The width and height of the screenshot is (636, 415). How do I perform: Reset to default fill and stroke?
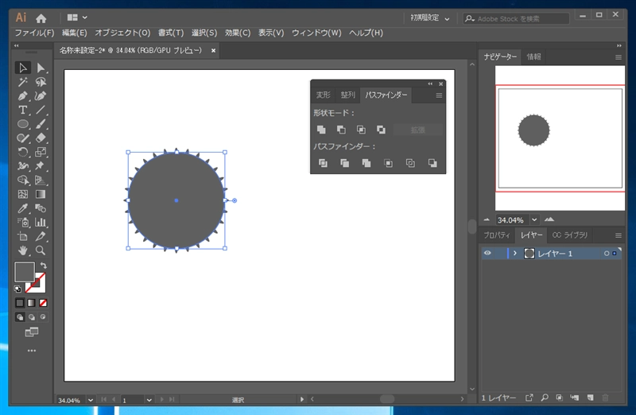coord(17,289)
